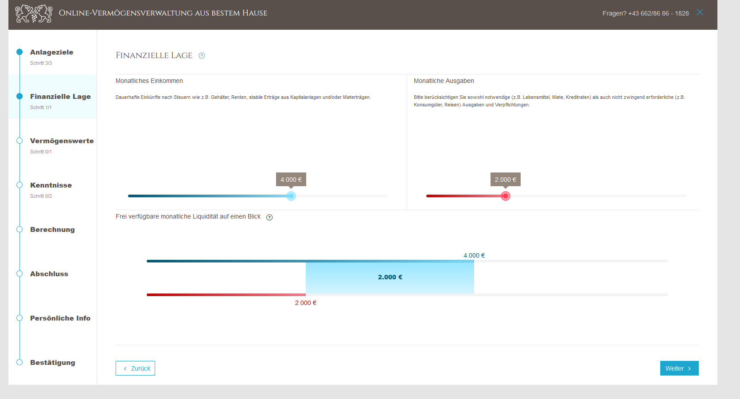This screenshot has height=399, width=740.
Task: Open help icon beside Liquidität auf einen Blick
Action: [269, 217]
